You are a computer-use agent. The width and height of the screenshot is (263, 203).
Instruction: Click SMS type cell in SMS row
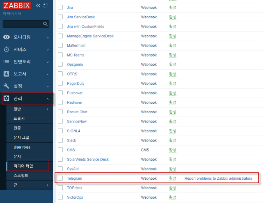(145, 150)
